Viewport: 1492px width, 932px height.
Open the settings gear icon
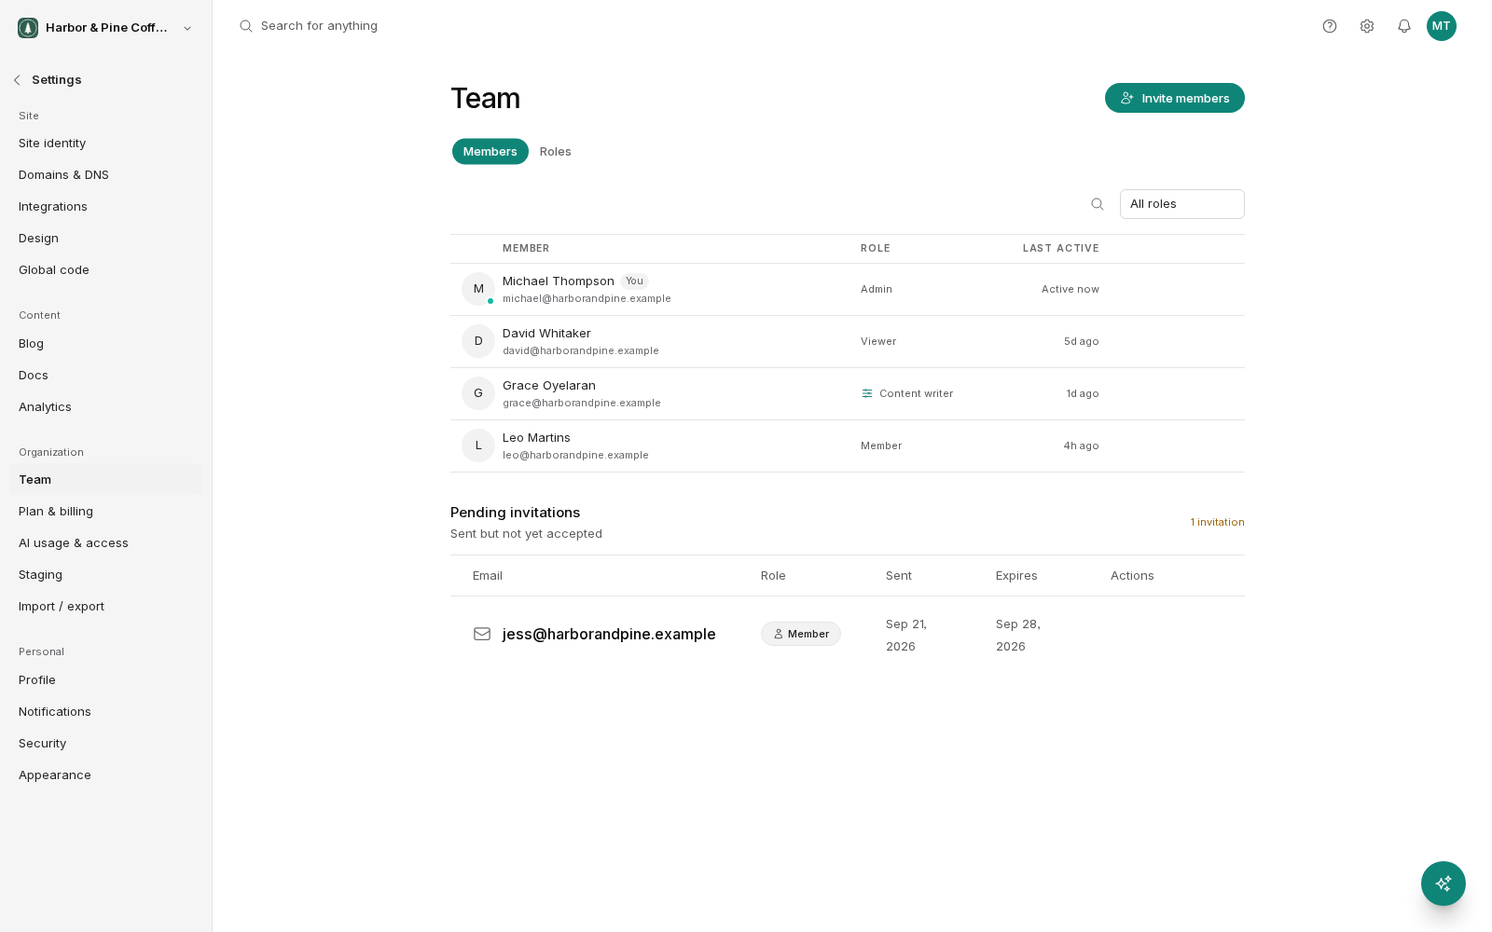click(1367, 26)
